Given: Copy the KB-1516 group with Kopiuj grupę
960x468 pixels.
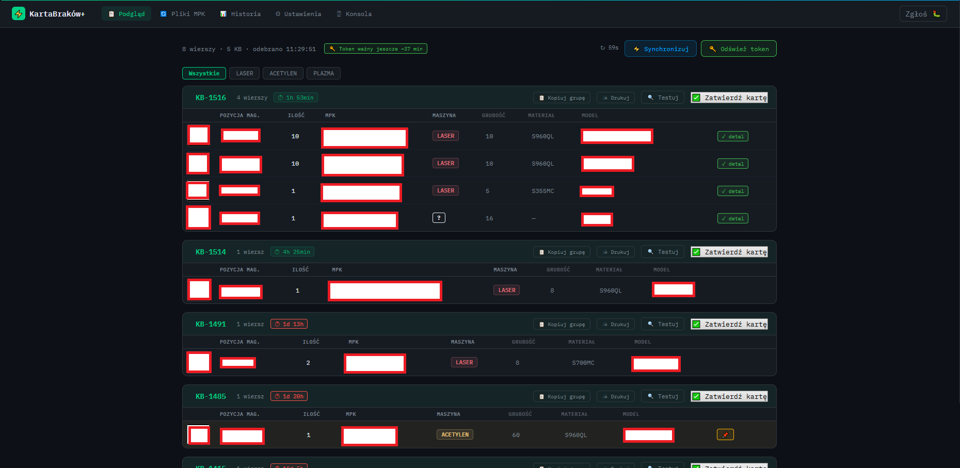Looking at the screenshot, I should click(562, 98).
